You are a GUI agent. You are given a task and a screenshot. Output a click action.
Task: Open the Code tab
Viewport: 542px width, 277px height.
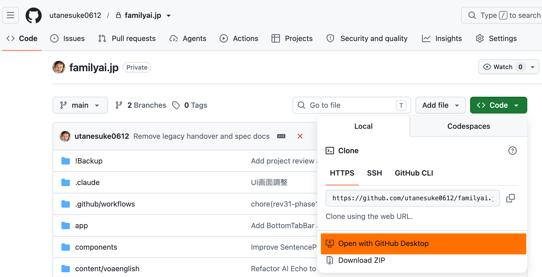pyautogui.click(x=22, y=38)
